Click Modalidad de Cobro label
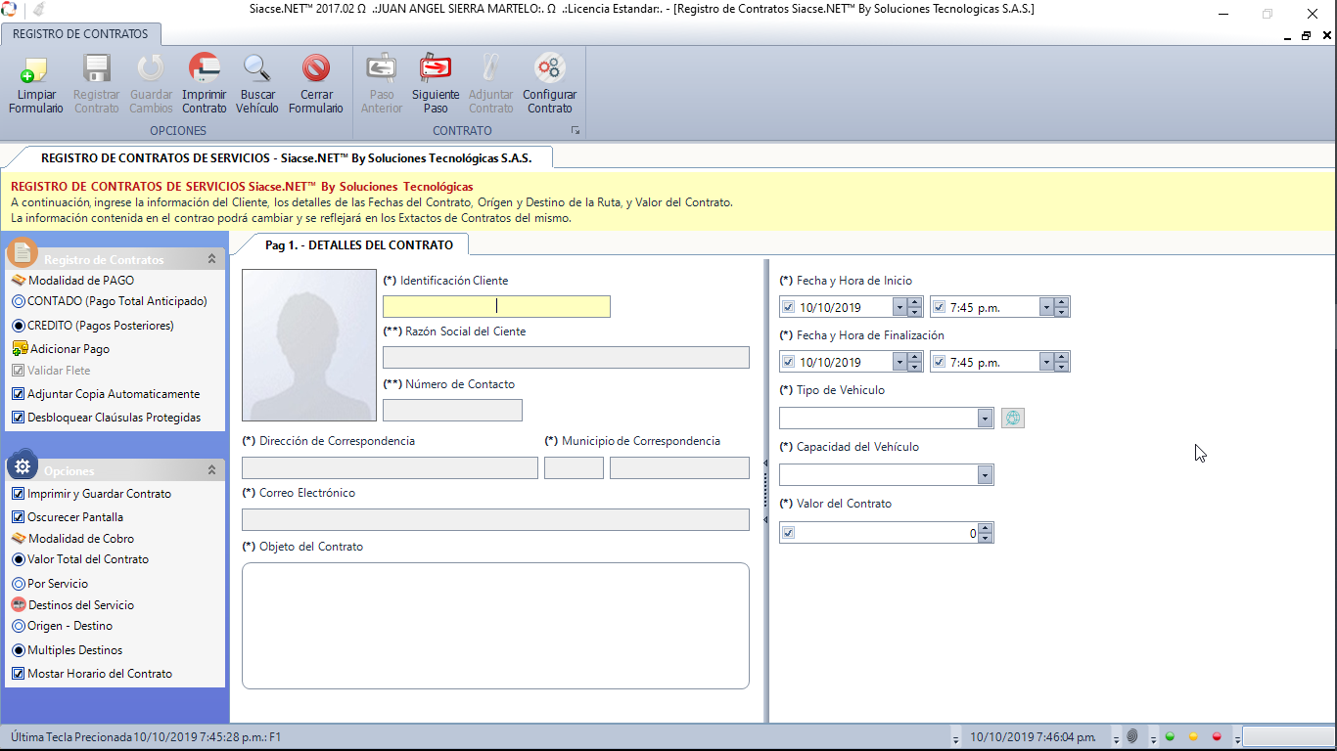Screen dimensions: 1337x751 [81, 539]
